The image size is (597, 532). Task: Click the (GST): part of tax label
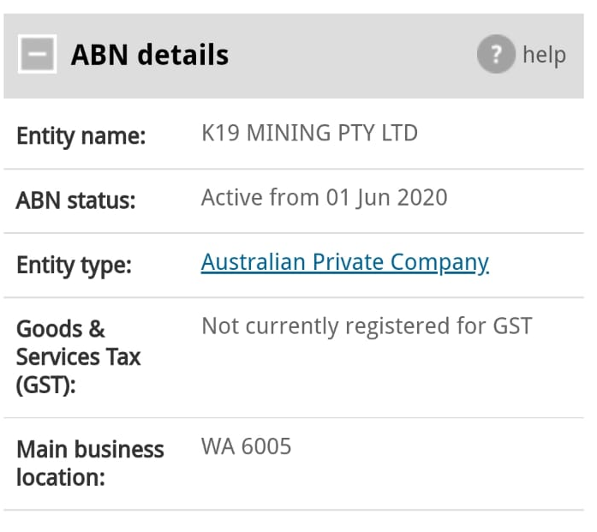tap(46, 386)
